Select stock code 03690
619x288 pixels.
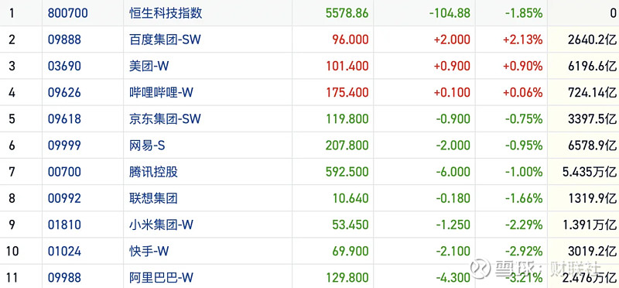(64, 66)
